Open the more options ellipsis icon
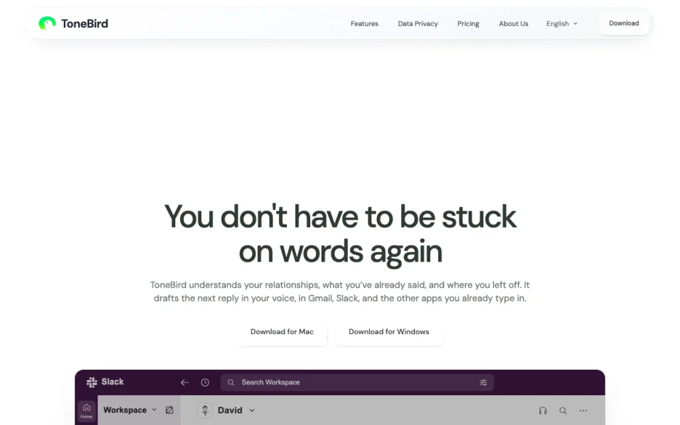 583,410
